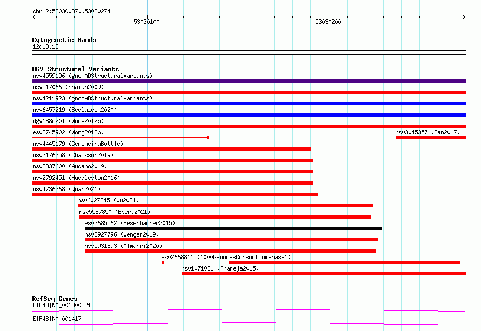The height and width of the screenshot is (331, 481).
Task: Click the RefSeq Genes track title
Action: pyautogui.click(x=55, y=299)
